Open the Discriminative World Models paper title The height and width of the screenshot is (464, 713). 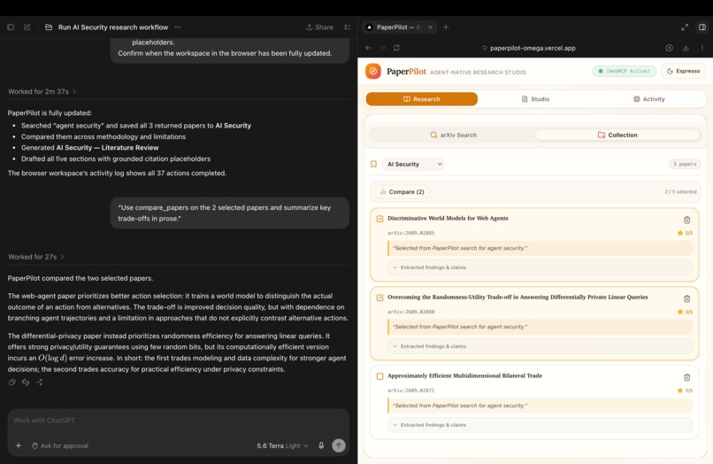tap(448, 218)
